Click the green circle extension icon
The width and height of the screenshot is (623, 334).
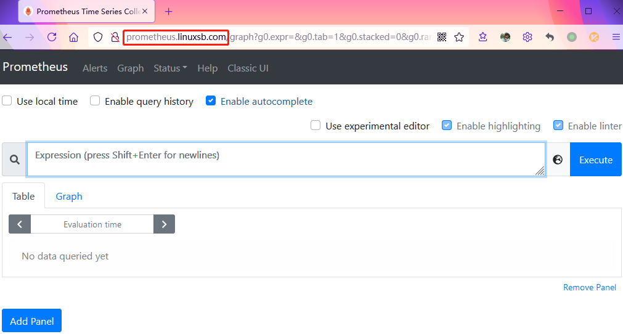coord(572,37)
